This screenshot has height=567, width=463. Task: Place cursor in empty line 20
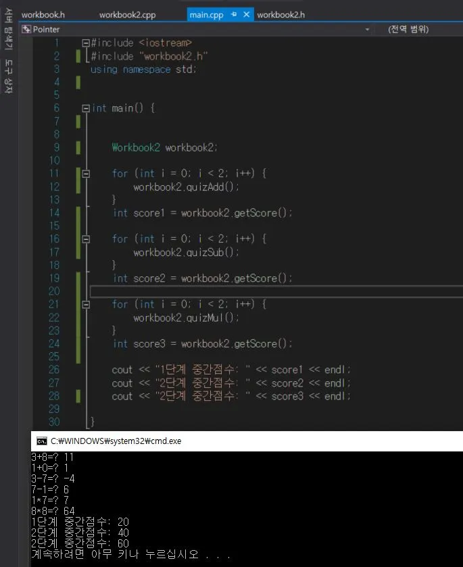pyautogui.click(x=276, y=291)
